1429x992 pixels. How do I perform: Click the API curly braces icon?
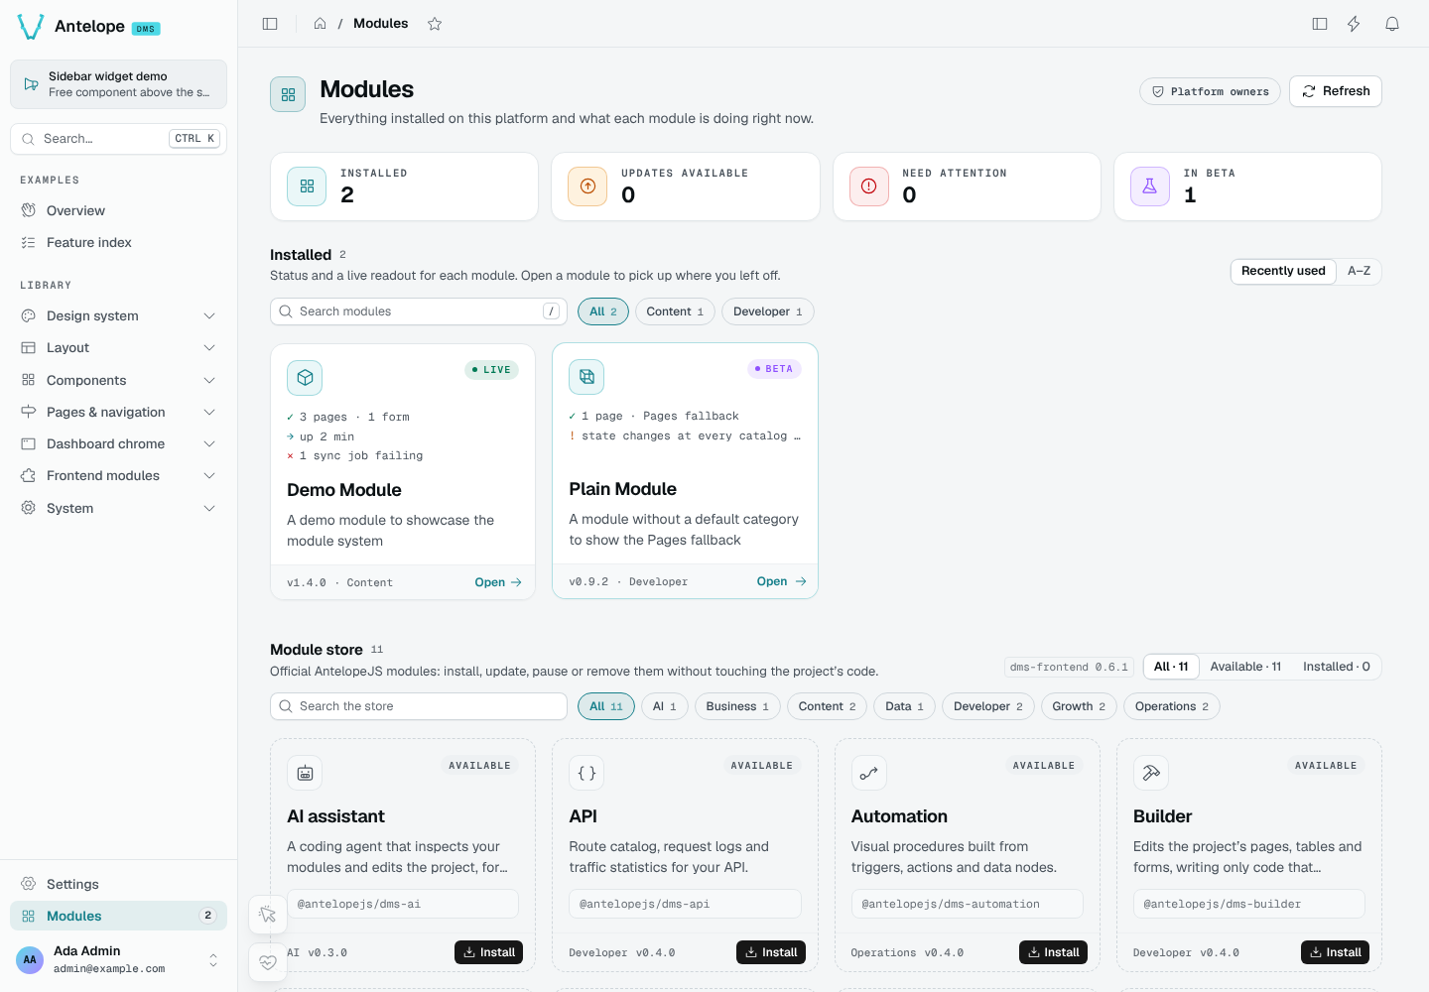(586, 773)
